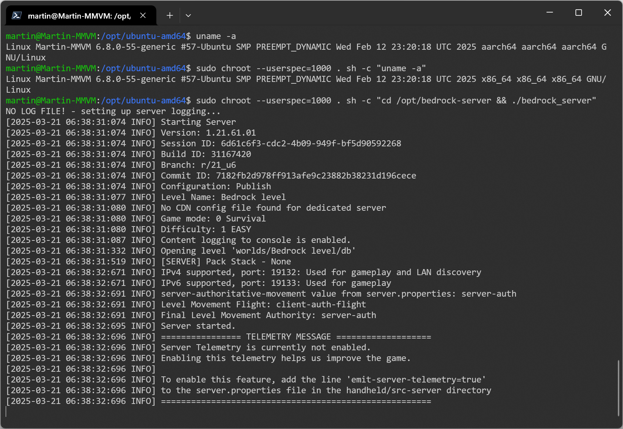Image resolution: width=623 pixels, height=429 pixels.
Task: Select the martin@Martin-MMVM terminal tab
Action: click(x=81, y=15)
